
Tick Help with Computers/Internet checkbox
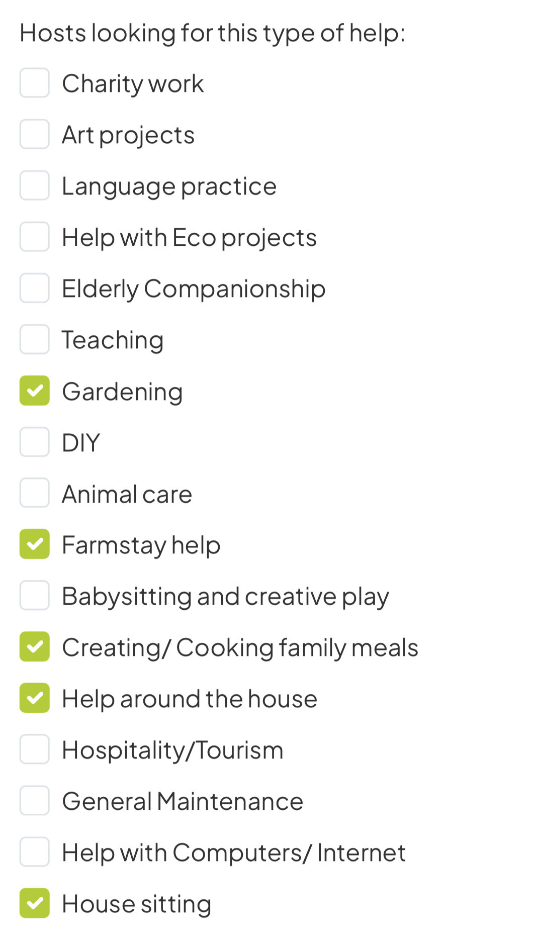(x=34, y=852)
